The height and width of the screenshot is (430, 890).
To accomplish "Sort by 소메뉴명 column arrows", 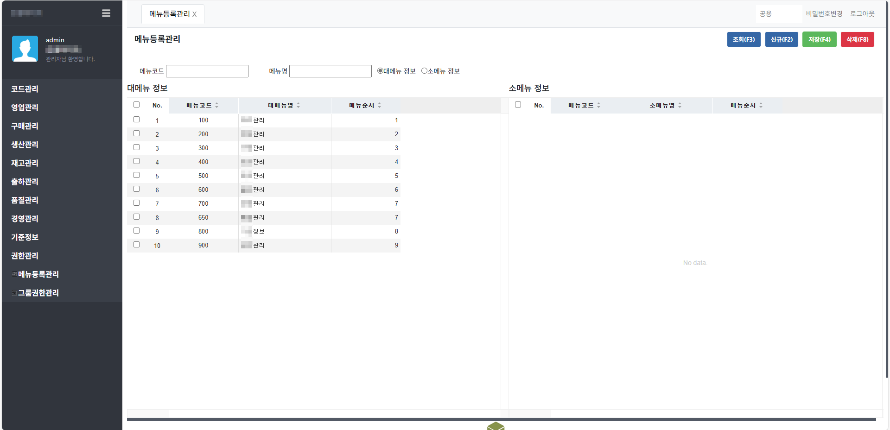I will coord(680,106).
